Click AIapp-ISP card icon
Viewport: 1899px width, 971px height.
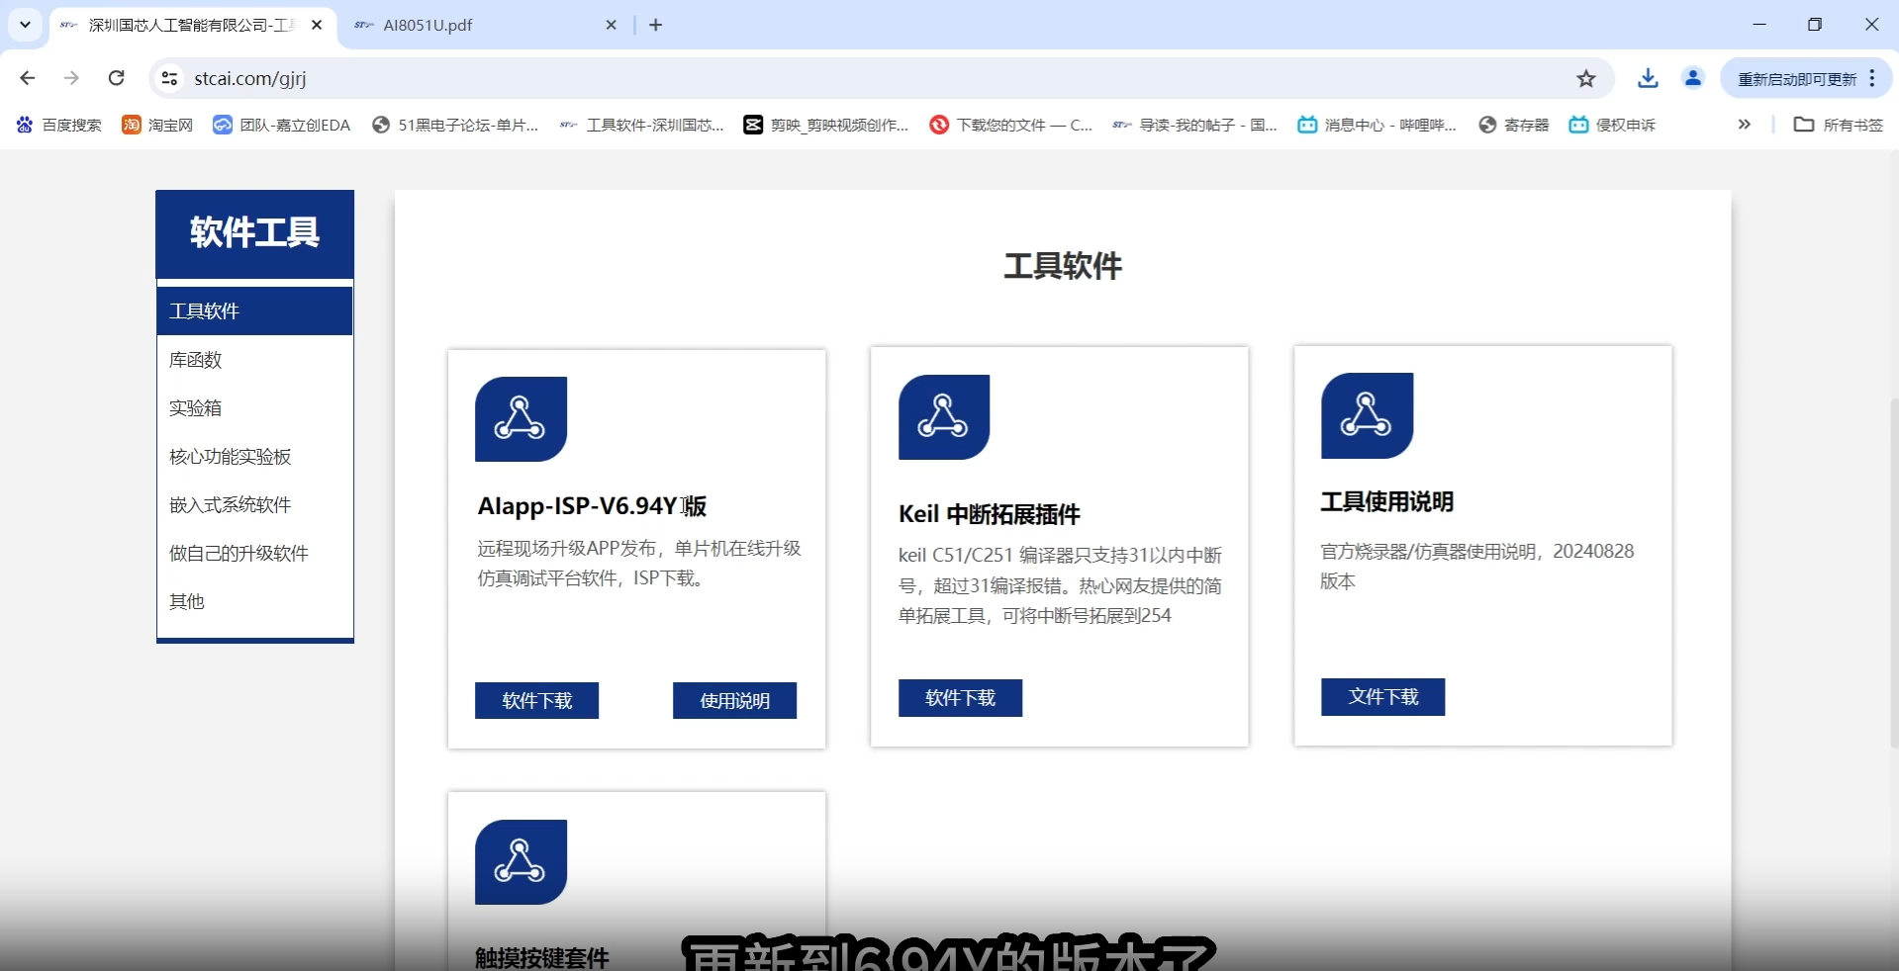(x=521, y=419)
